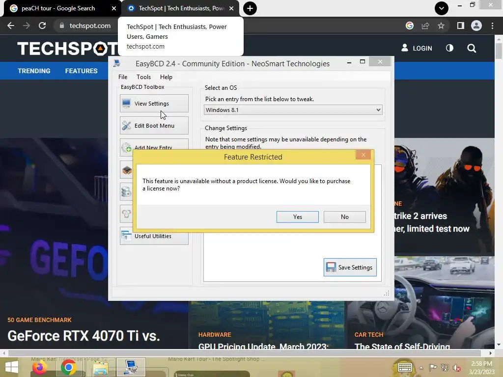Close the TechSpot browser tab
Image resolution: width=503 pixels, height=377 pixels.
(231, 8)
